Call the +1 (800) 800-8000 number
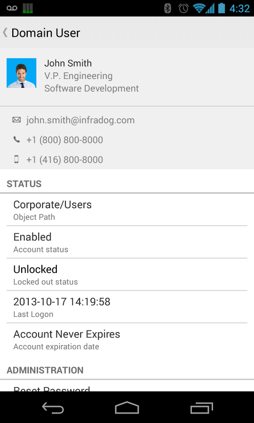 (64, 140)
